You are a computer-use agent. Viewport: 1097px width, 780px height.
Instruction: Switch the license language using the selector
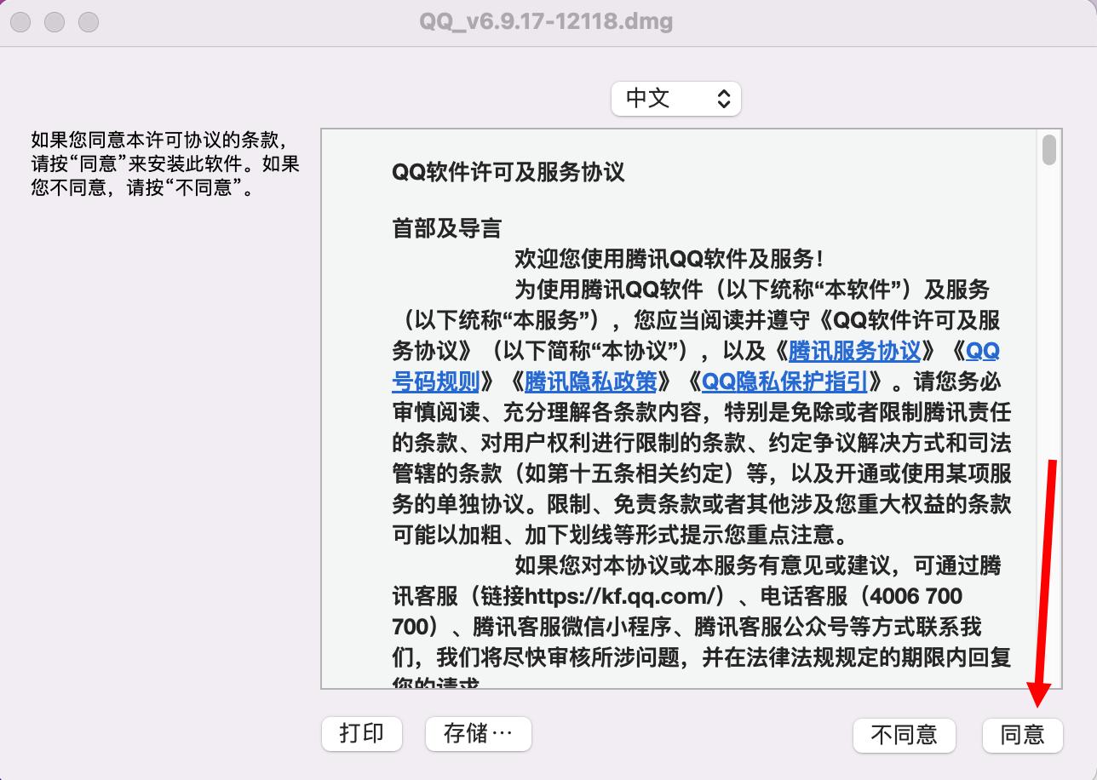tap(675, 99)
